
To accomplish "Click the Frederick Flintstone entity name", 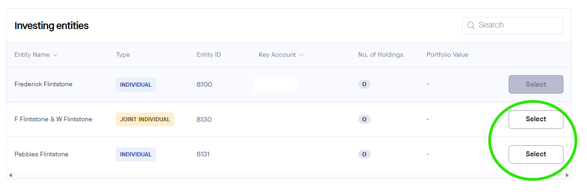I will (x=43, y=84).
